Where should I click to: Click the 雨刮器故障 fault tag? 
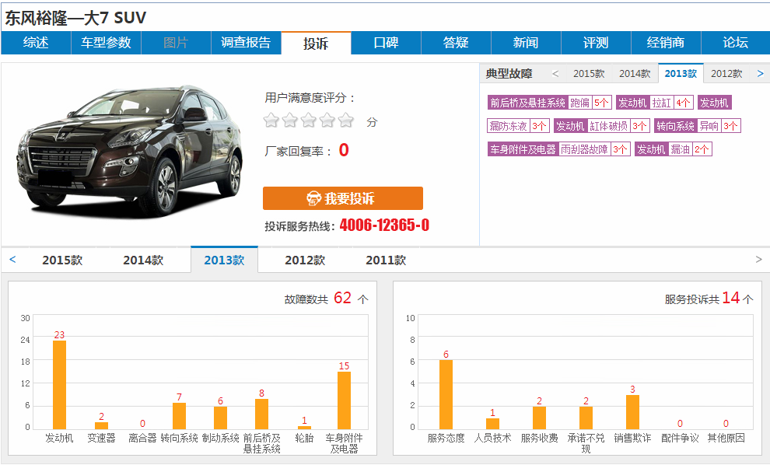tap(584, 149)
